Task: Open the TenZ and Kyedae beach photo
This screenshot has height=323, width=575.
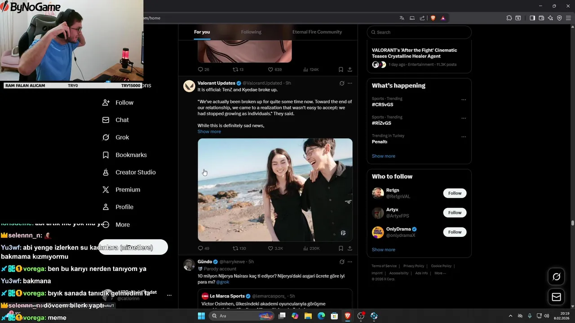Action: 275,190
